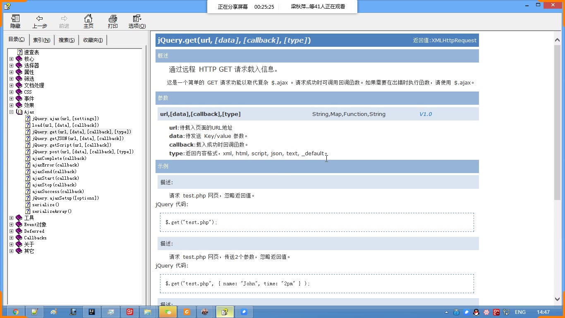Open jQuery.ajax(url,[settings]) topic
The image size is (565, 318).
tap(65, 118)
